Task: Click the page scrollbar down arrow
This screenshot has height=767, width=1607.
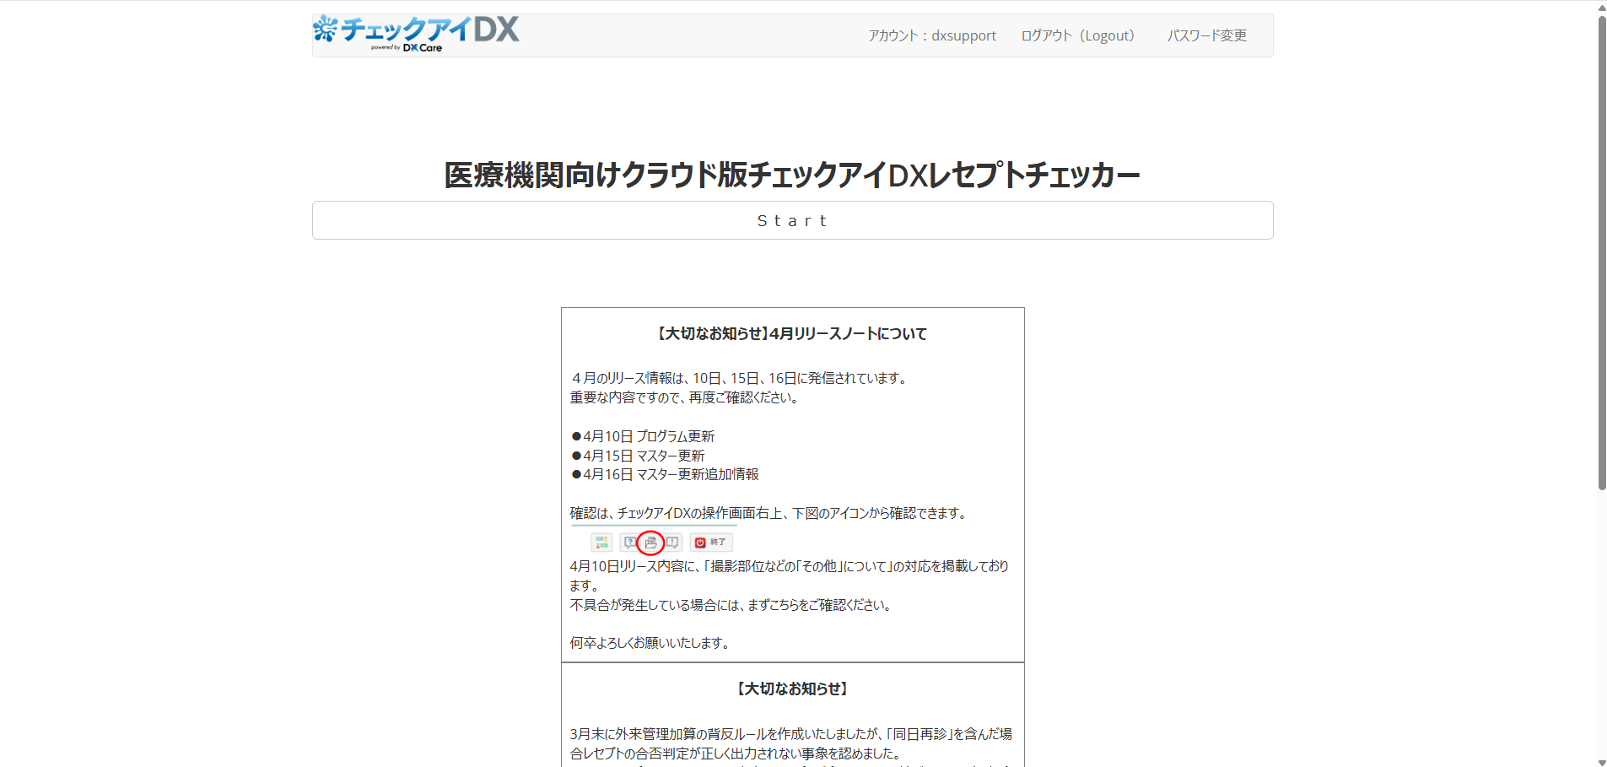Action: point(1602,761)
